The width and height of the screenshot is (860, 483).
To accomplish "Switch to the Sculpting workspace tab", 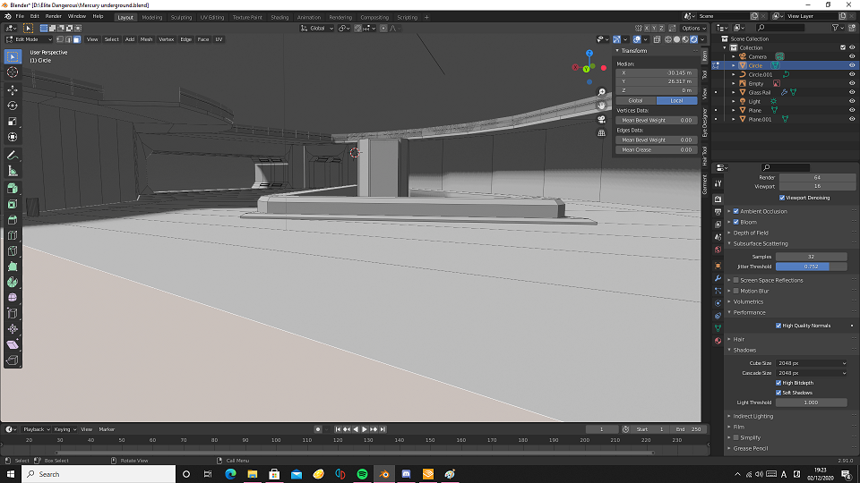I will tap(181, 17).
